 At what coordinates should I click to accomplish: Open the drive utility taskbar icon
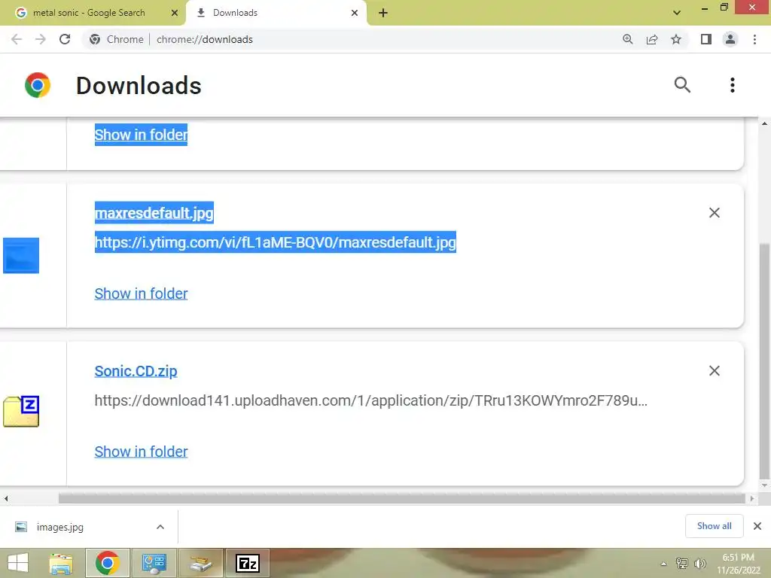(201, 563)
